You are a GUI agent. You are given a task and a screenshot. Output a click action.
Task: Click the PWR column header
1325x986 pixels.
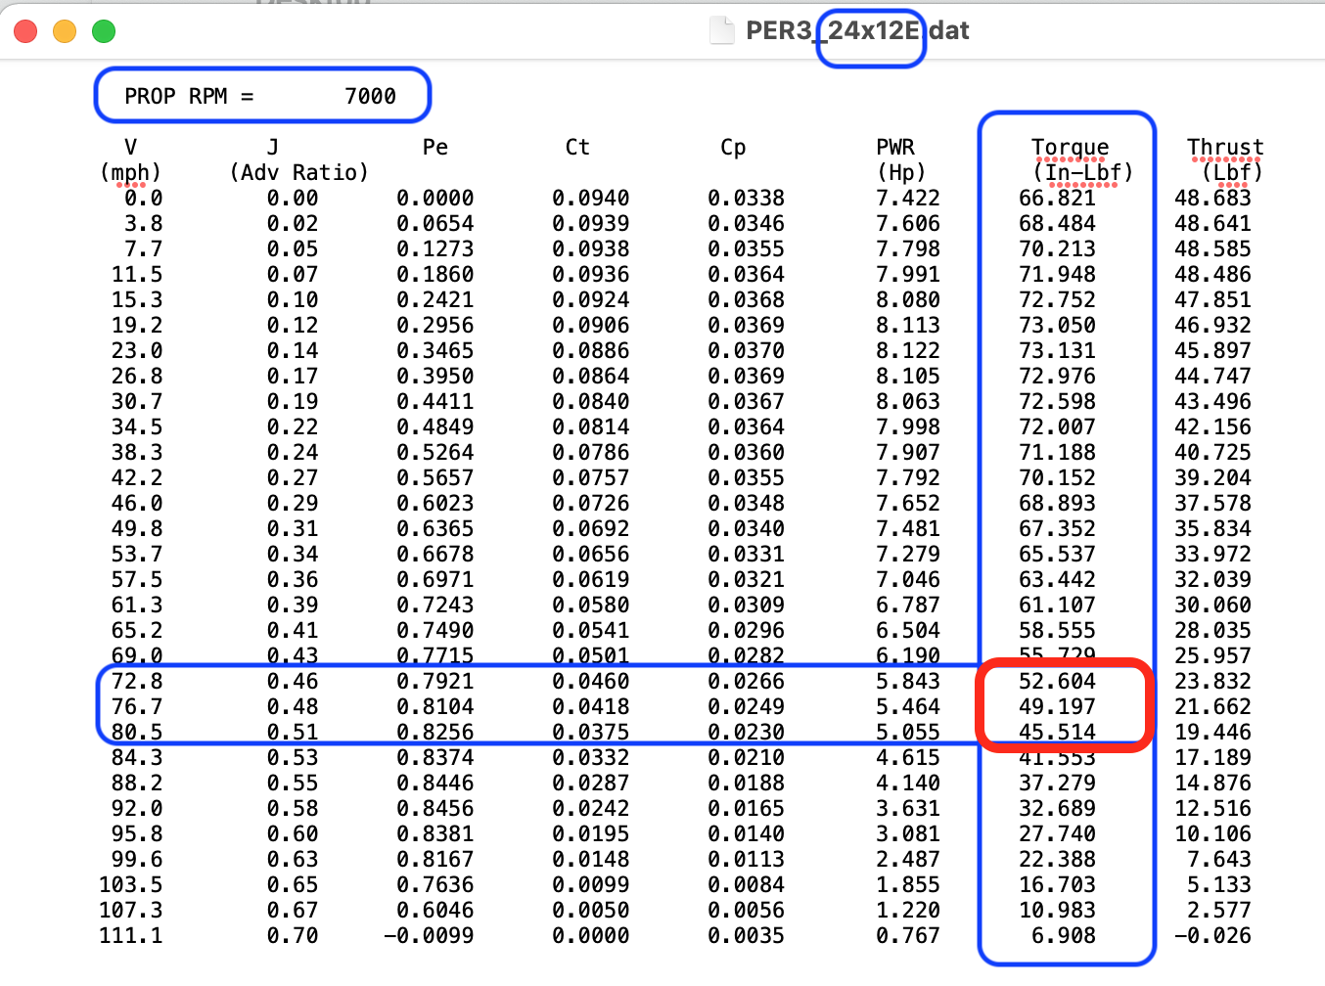pyautogui.click(x=894, y=148)
